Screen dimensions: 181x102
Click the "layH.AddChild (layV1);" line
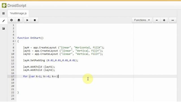click(x=39, y=67)
